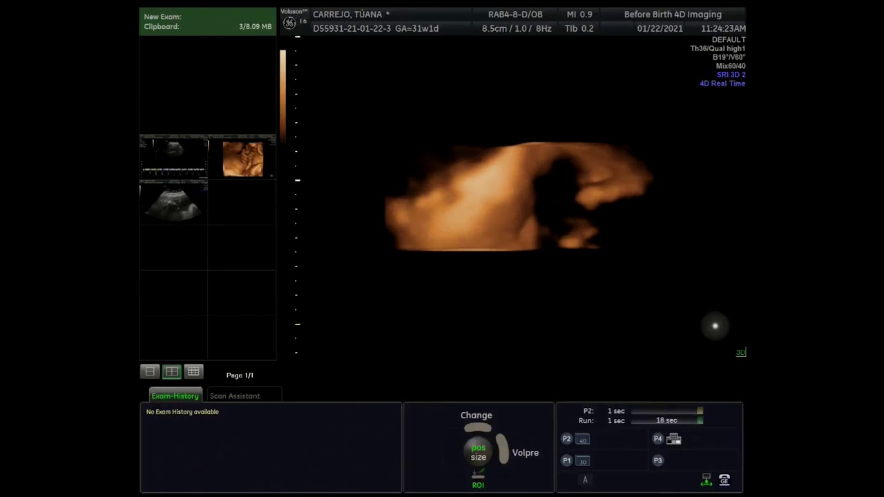This screenshot has height=497, width=884.
Task: Click the TIb 0.2 value
Action: pyautogui.click(x=579, y=28)
